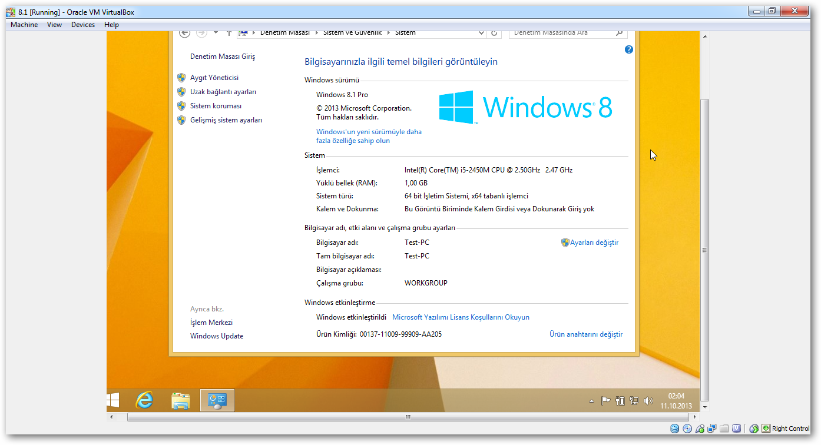Select the product ID 00137-11009-99909-AA205
The image size is (821, 445).
(400, 334)
